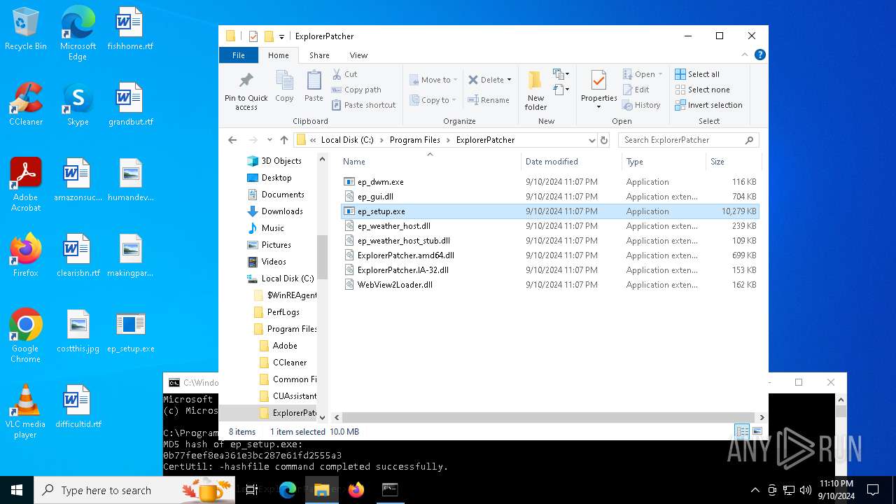Sort by Date modified column
896x504 pixels.
click(571, 162)
